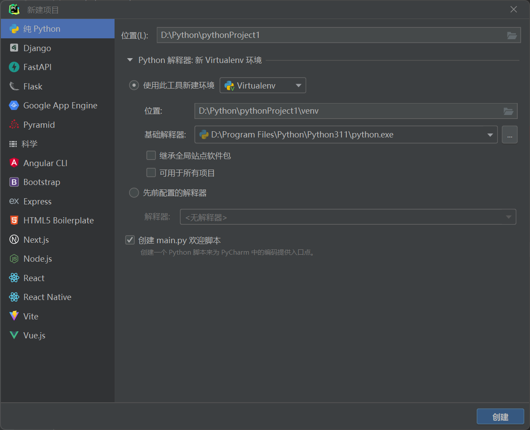Click the Flask horn icon
Image resolution: width=530 pixels, height=430 pixels.
14,86
